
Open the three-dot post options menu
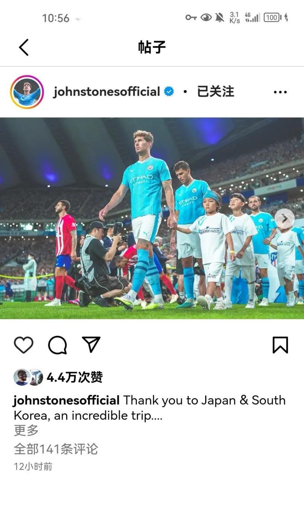tap(280, 92)
